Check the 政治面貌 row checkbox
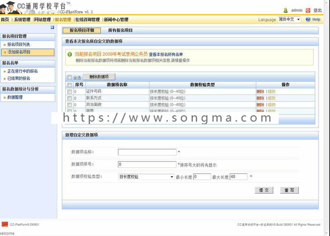The image size is (330, 236). (x=69, y=105)
